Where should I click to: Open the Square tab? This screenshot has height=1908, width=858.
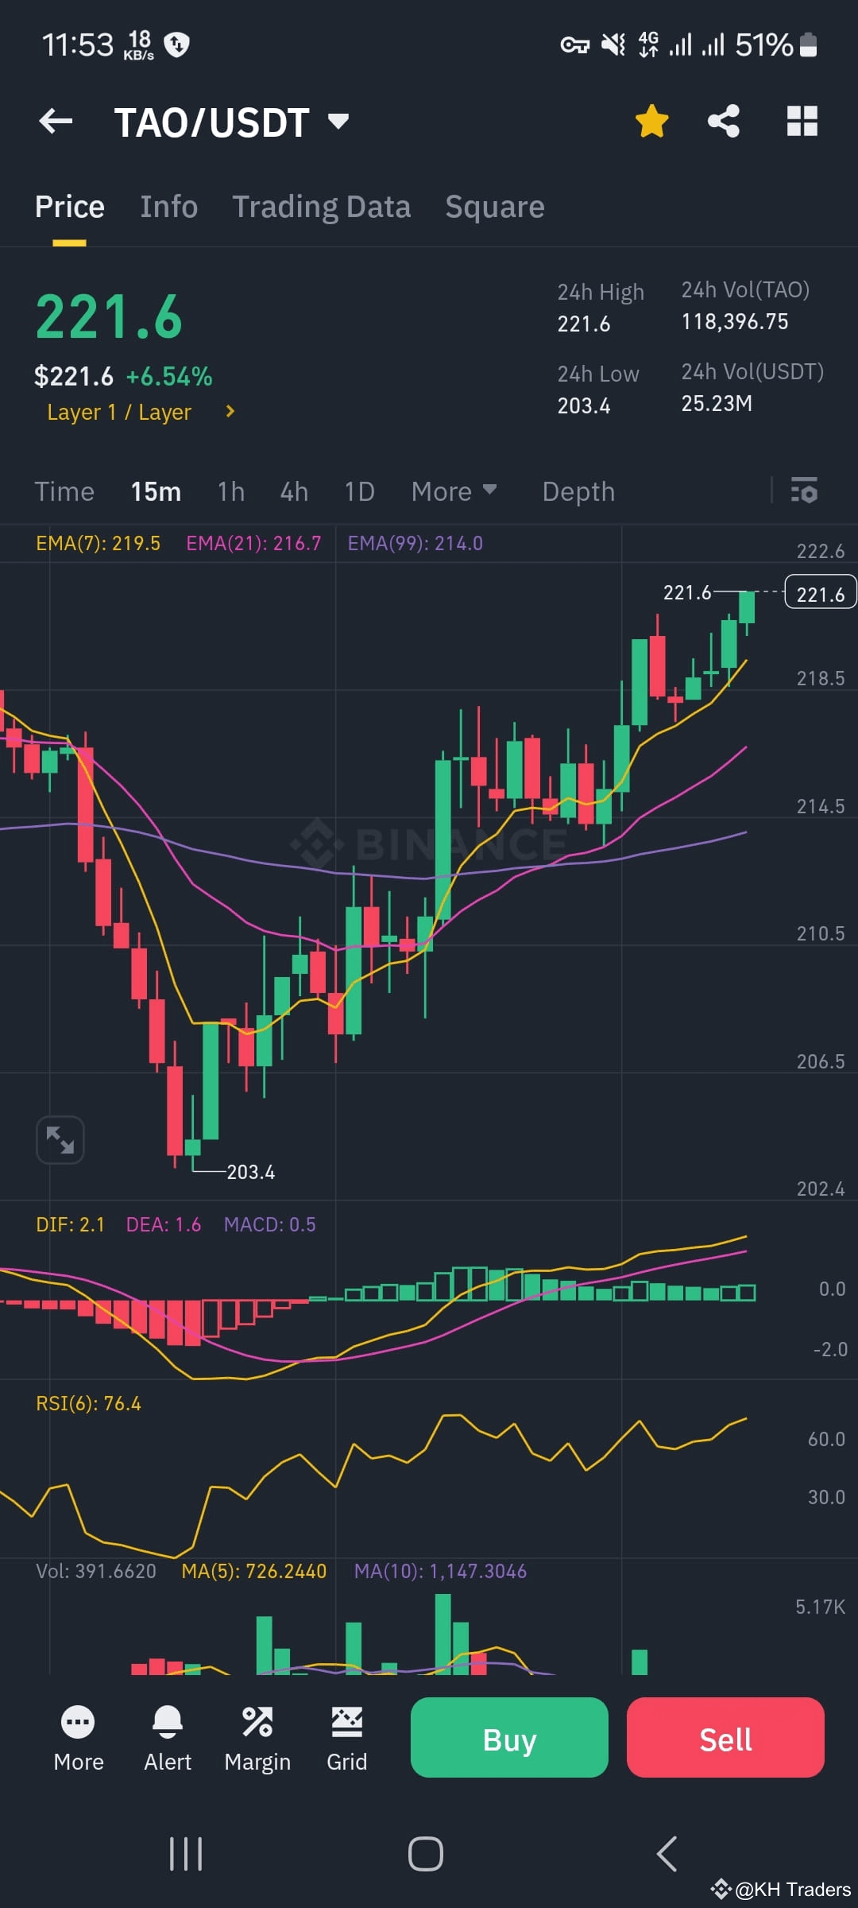pos(495,207)
